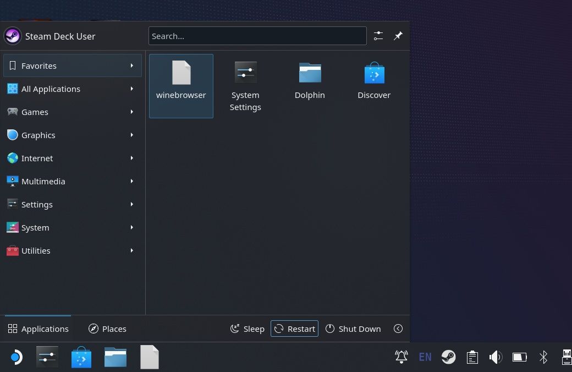Click the taskbar application launcher icon
572x372 pixels.
(15, 357)
